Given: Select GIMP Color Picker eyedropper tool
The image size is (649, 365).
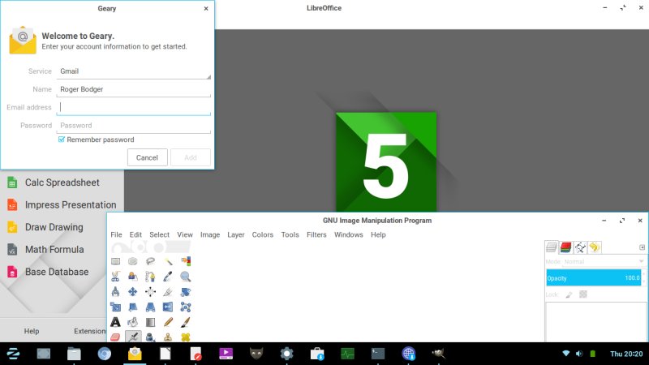Looking at the screenshot, I should pyautogui.click(x=168, y=277).
